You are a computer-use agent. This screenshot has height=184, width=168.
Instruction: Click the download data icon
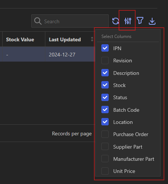[x=152, y=21]
